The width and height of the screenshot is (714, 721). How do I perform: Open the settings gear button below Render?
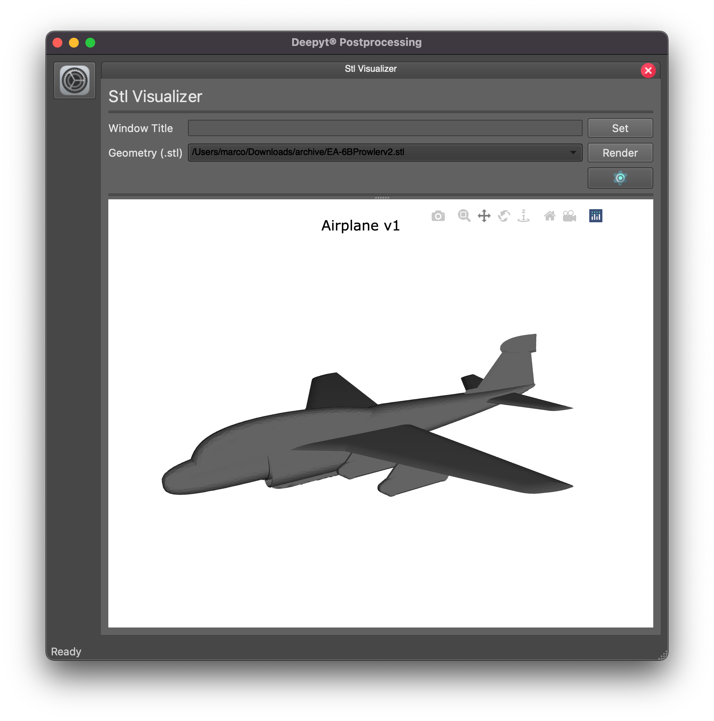click(620, 178)
